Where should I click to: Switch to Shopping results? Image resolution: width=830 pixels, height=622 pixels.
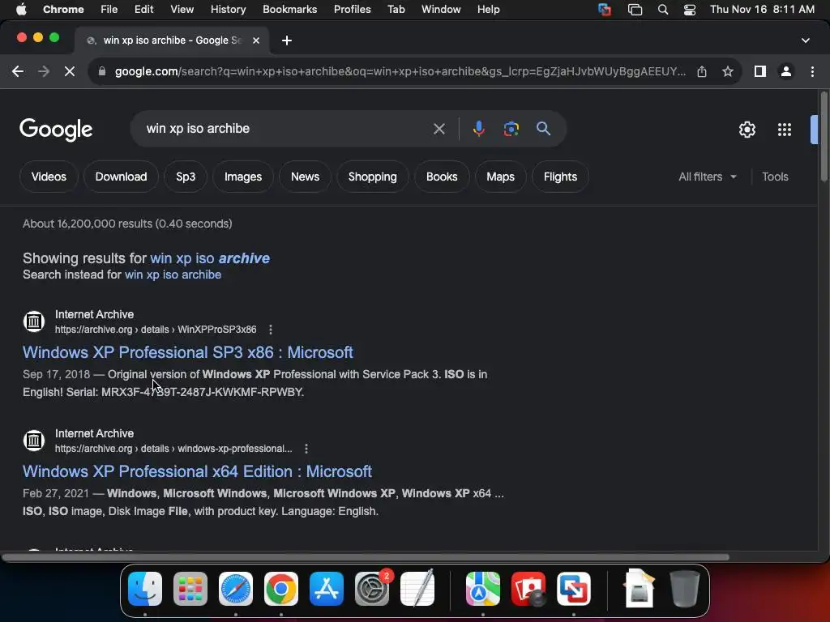(373, 177)
